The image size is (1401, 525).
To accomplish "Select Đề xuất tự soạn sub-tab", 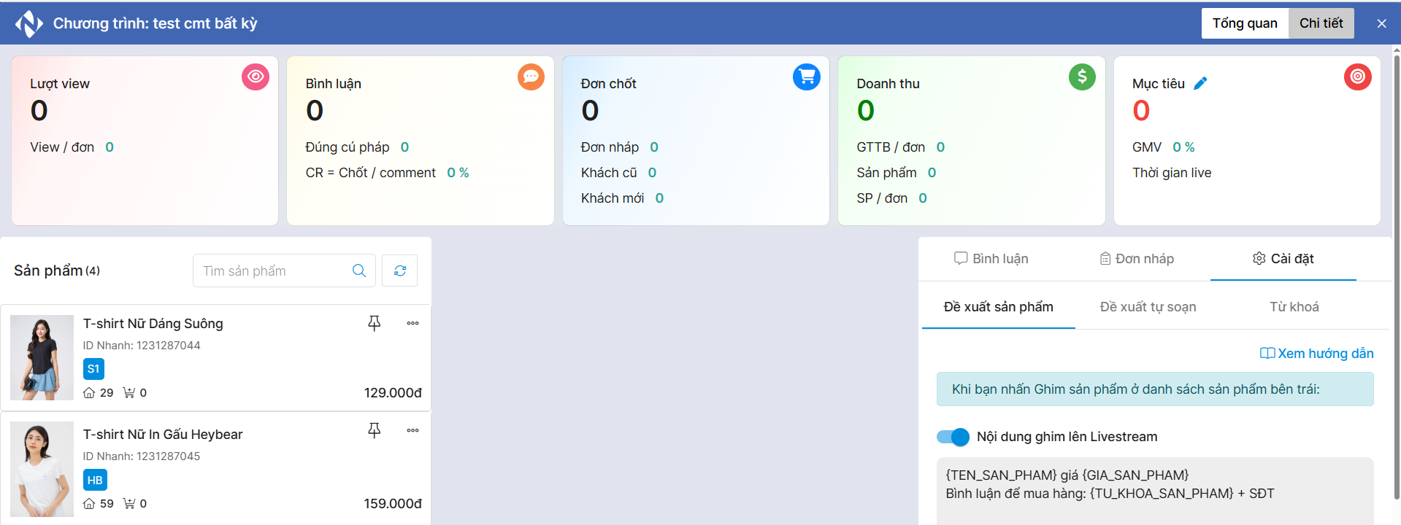I will click(x=1148, y=307).
